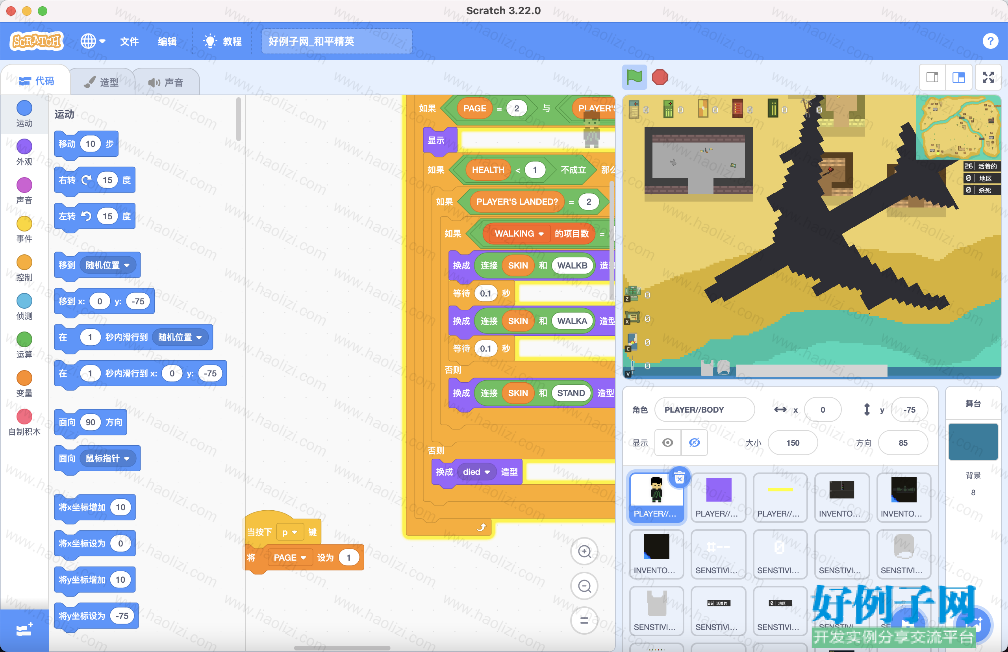
Task: Select 声音 sound block category
Action: coord(24,191)
